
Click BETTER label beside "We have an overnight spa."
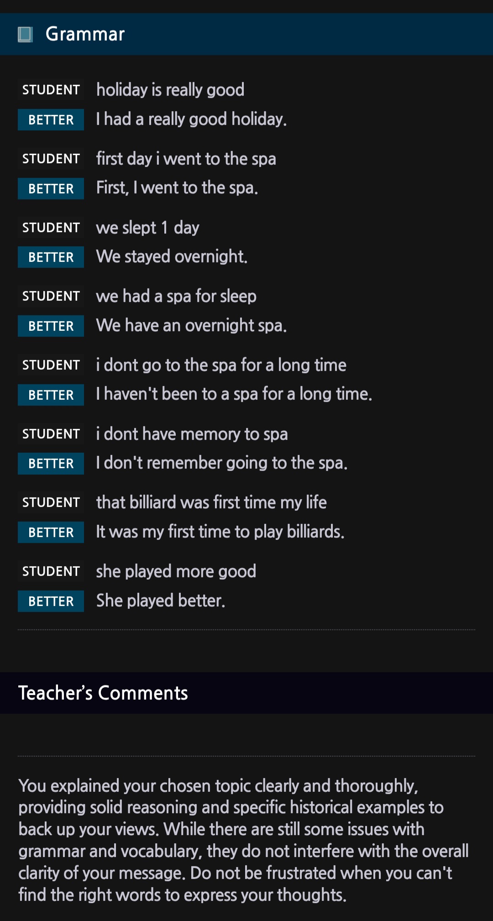pyautogui.click(x=51, y=326)
